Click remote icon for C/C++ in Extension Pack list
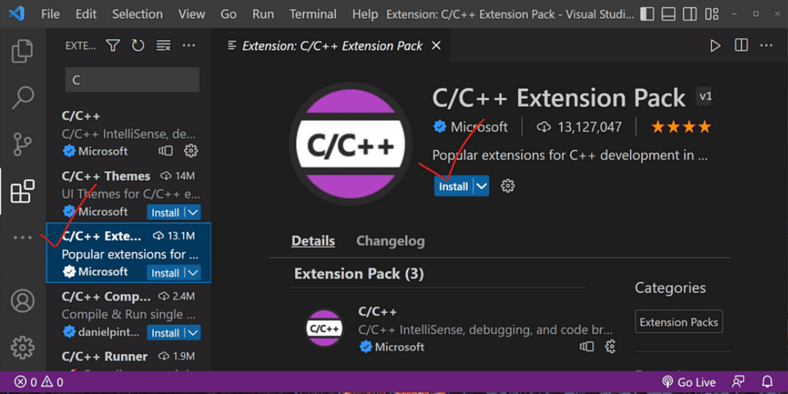Screen dimensions: 788x394 pyautogui.click(x=586, y=346)
